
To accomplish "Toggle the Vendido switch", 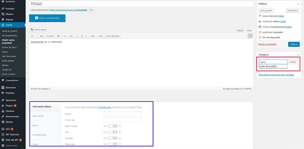I will click(x=113, y=138).
